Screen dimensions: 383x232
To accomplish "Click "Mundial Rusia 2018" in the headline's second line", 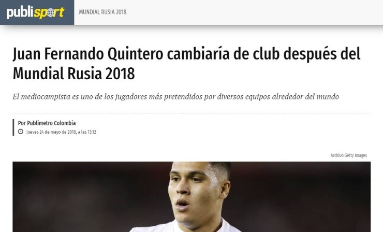I will click(x=74, y=74).
